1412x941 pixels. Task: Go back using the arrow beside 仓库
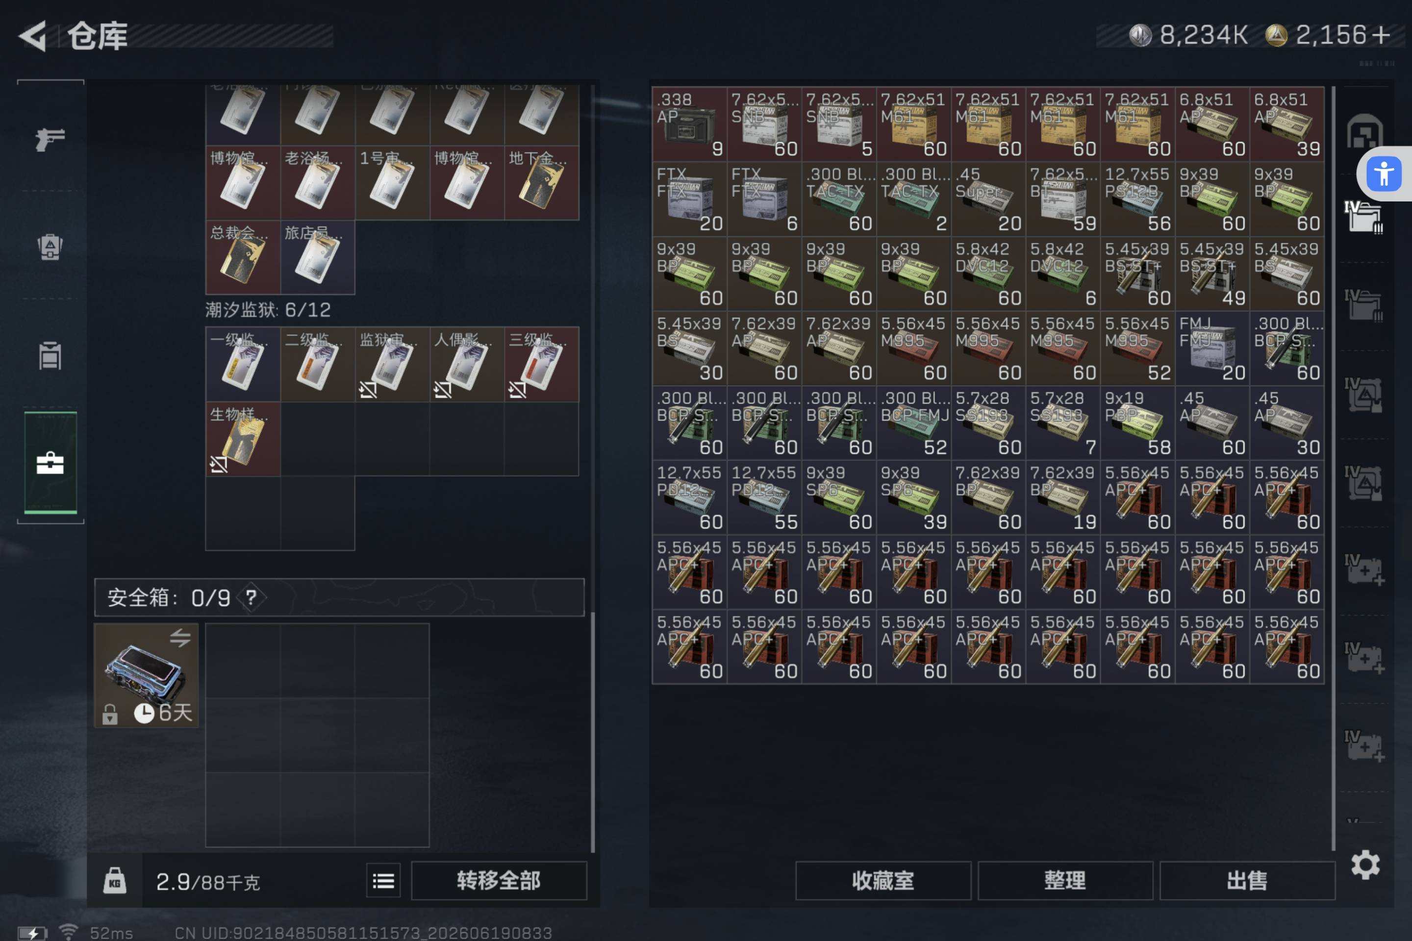[x=33, y=36]
